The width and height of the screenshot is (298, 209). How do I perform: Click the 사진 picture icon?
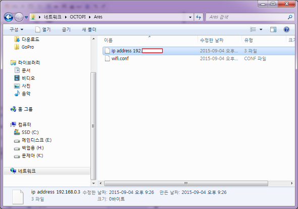(17, 86)
